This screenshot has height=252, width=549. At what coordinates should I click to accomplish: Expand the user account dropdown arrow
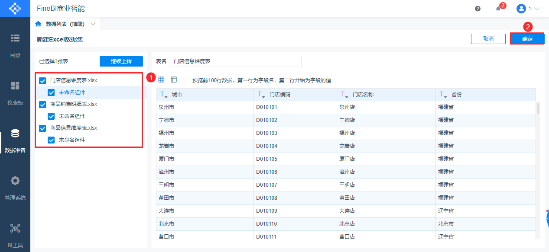537,9
